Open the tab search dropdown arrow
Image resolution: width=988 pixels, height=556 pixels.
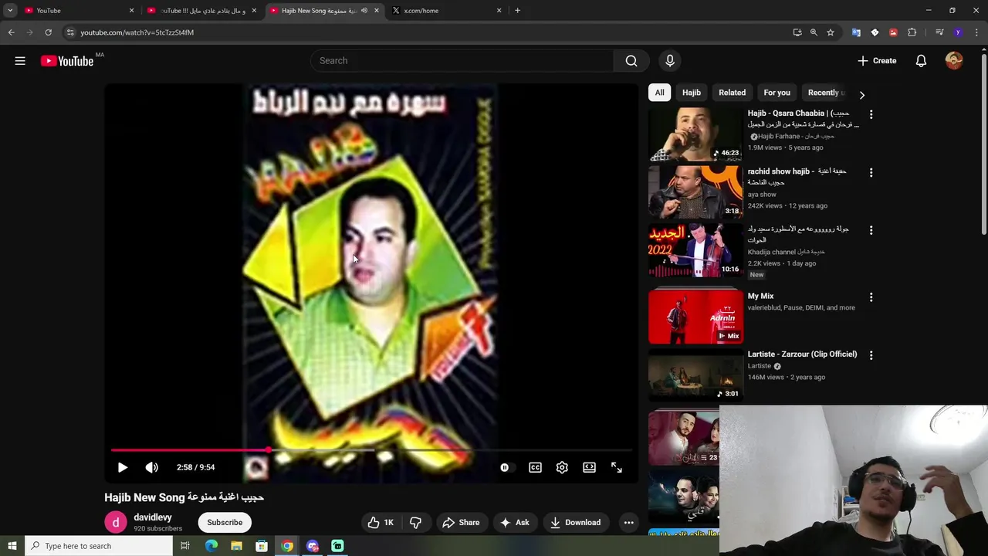click(x=10, y=11)
